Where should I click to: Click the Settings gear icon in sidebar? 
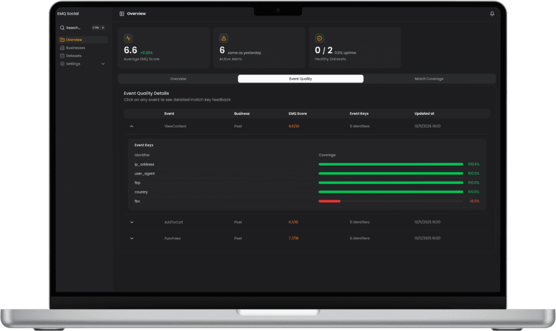click(x=62, y=64)
